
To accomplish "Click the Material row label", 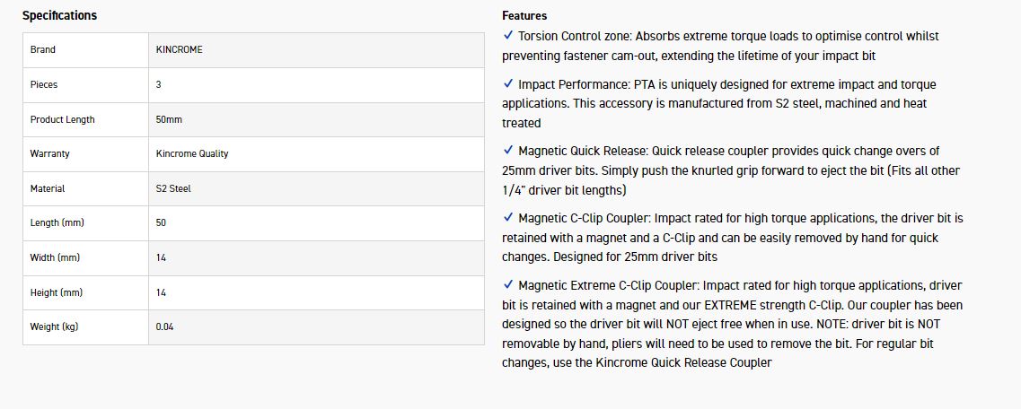I will (48, 188).
